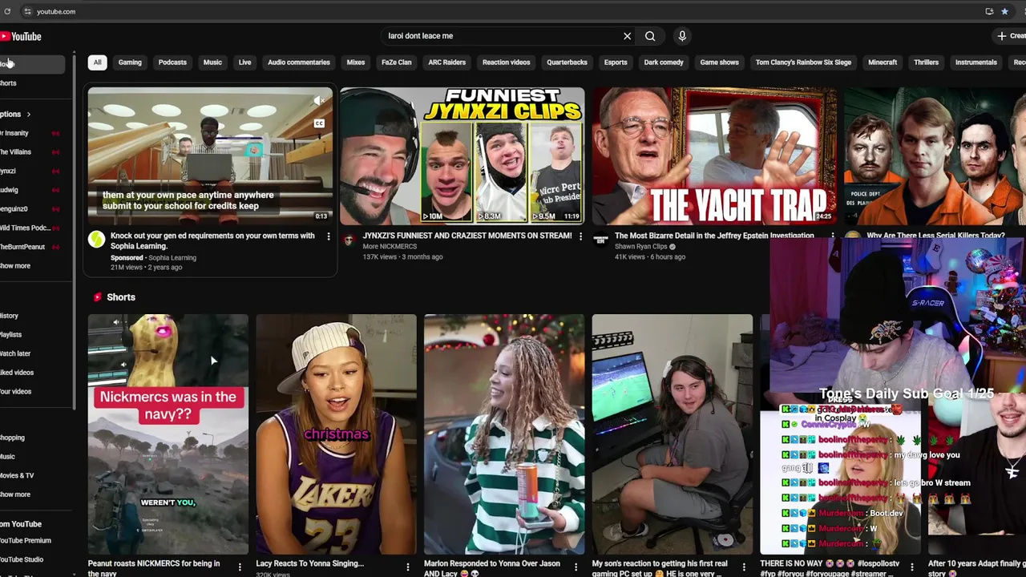
Task: Open Wild Times Podc... subscription channel
Action: click(x=26, y=228)
